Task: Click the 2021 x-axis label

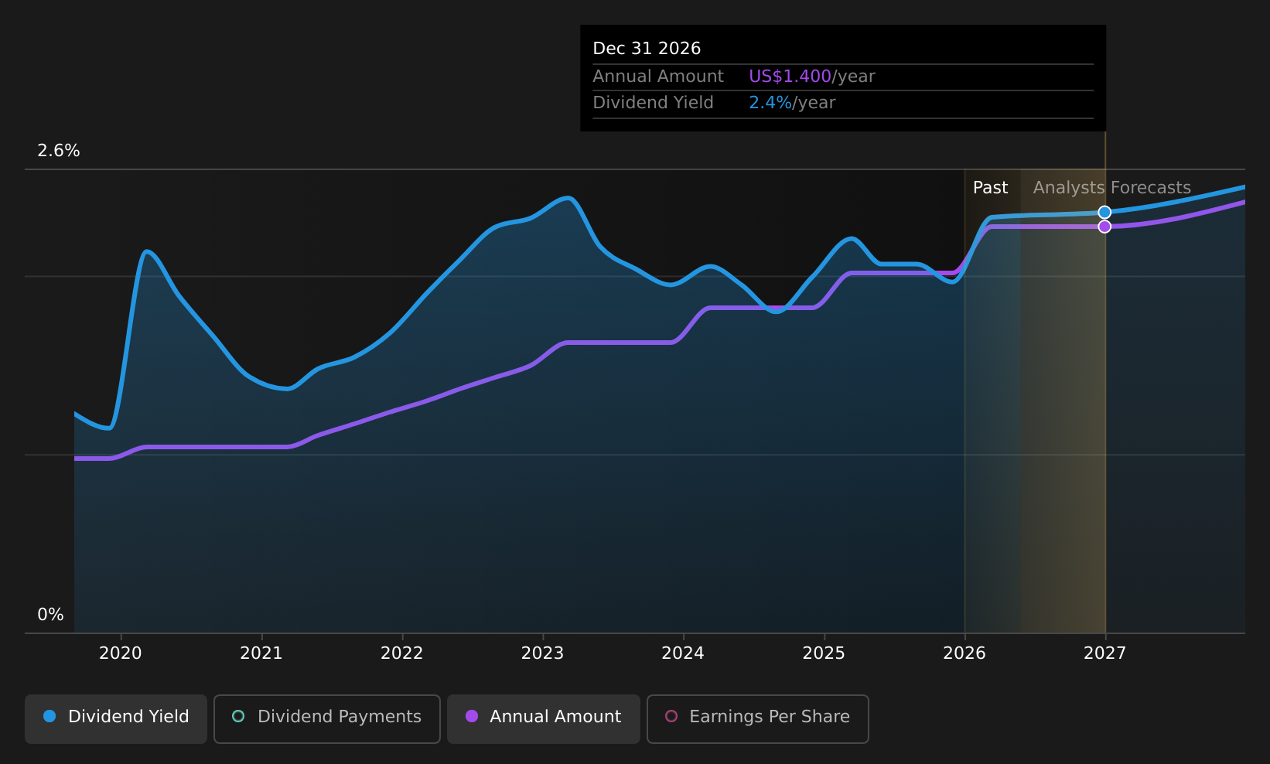Action: coord(261,653)
